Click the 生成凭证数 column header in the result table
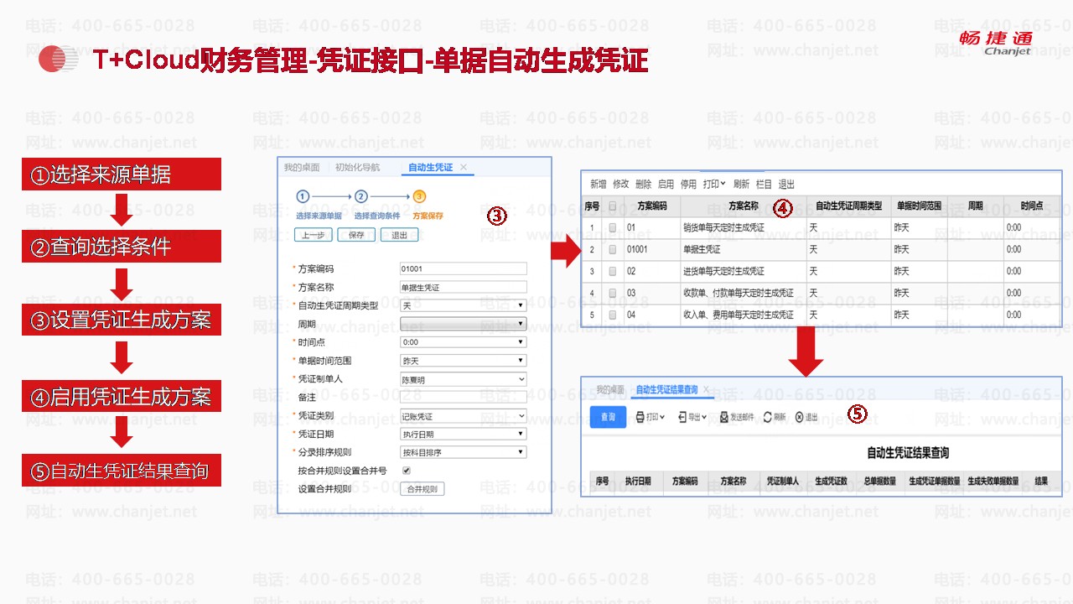This screenshot has height=604, width=1073. click(x=831, y=482)
